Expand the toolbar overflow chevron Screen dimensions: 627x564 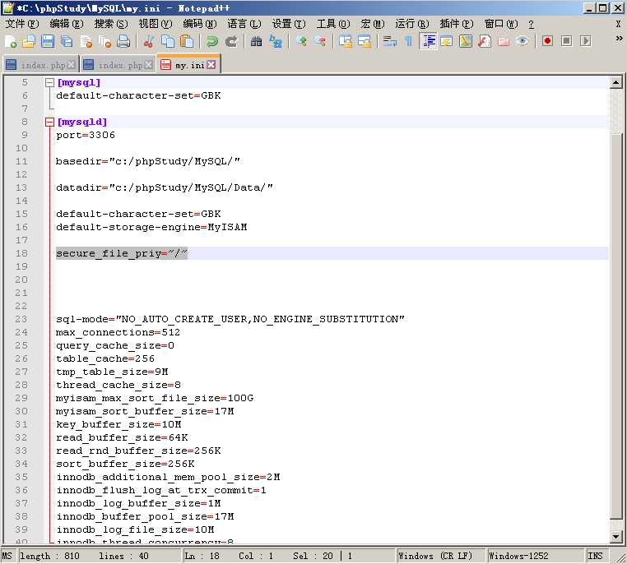point(619,39)
